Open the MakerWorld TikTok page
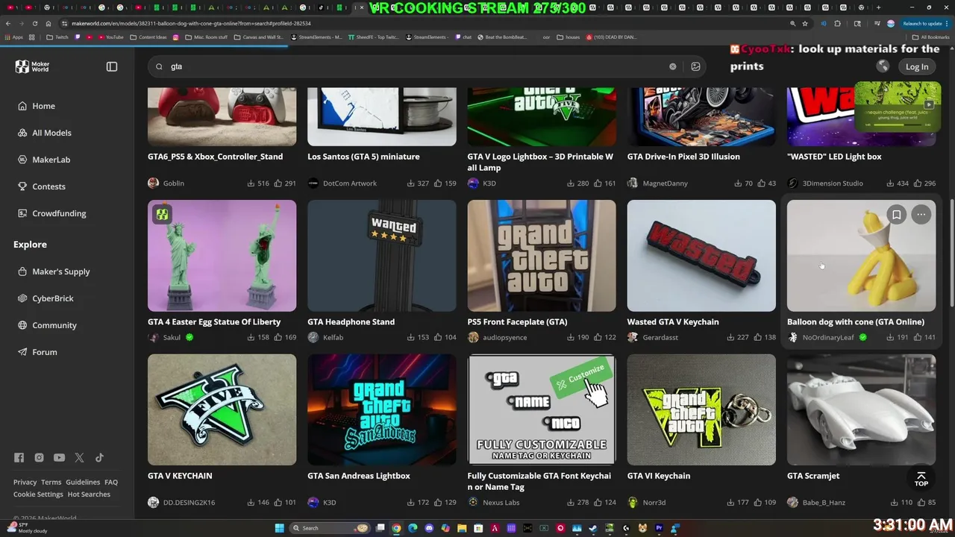 point(99,458)
